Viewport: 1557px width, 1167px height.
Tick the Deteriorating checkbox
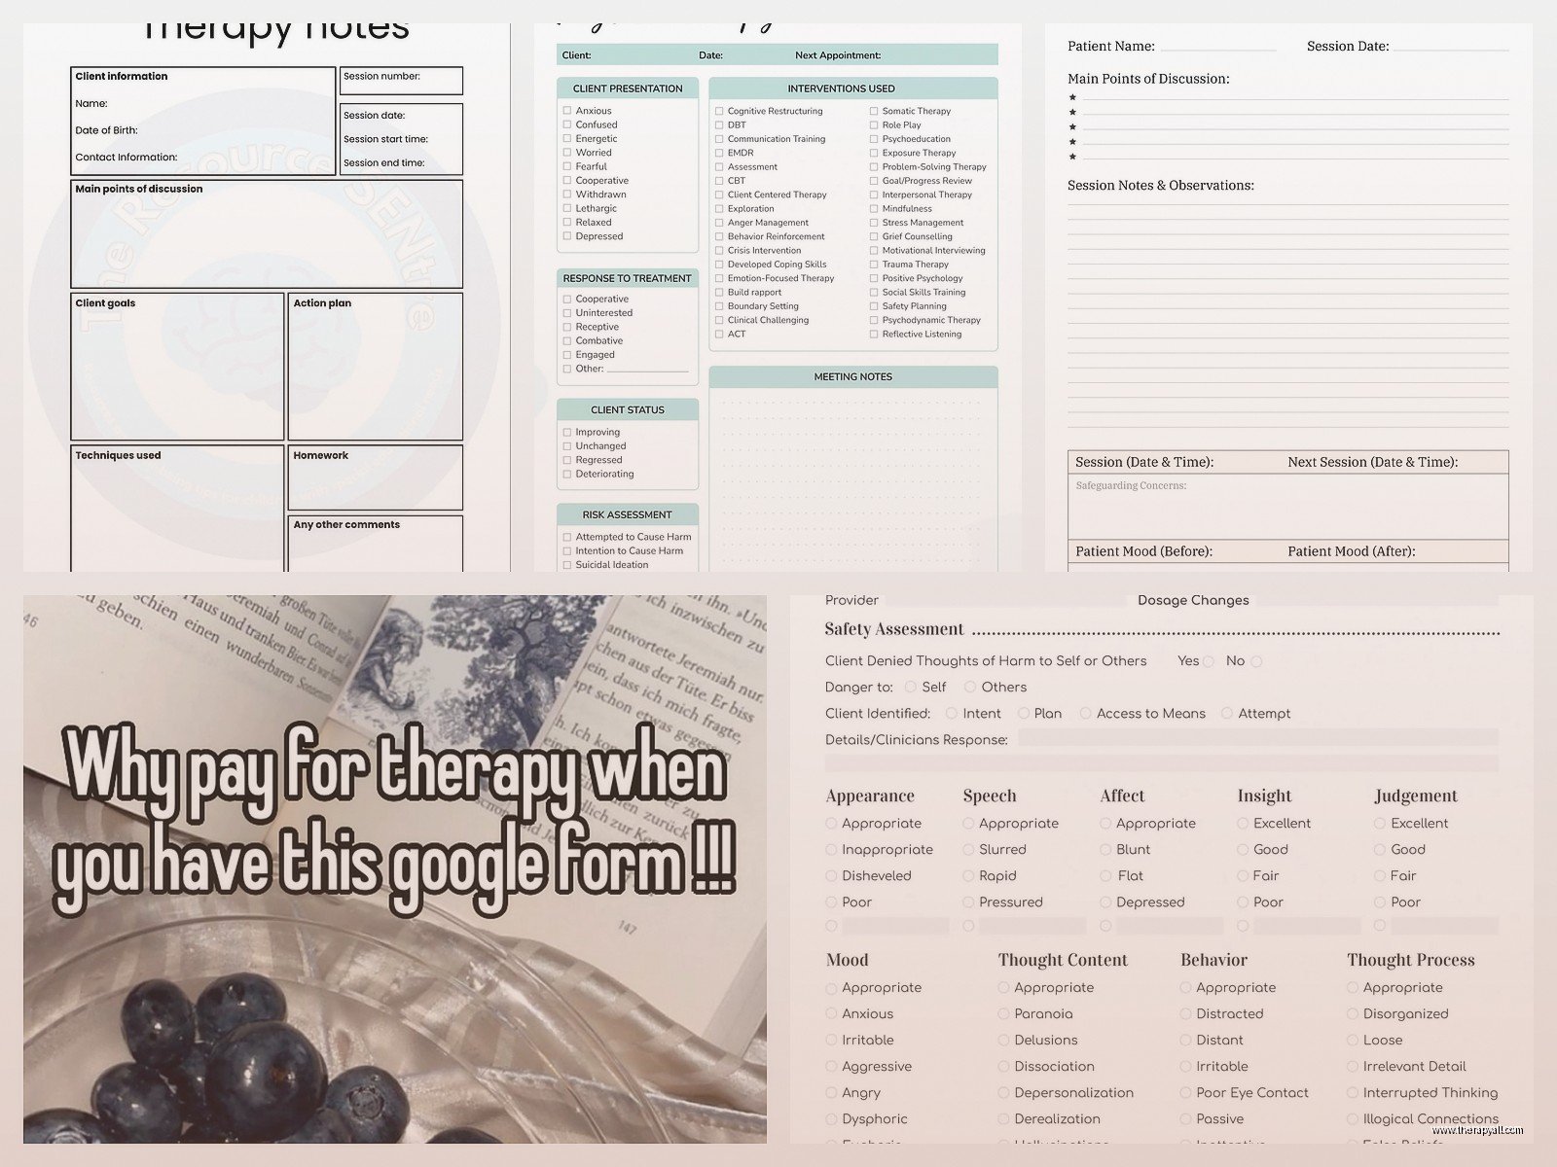(567, 474)
